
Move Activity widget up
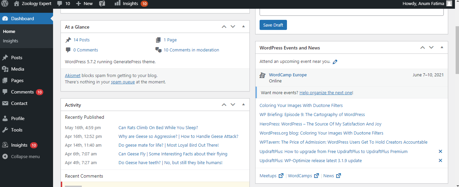tap(224, 105)
